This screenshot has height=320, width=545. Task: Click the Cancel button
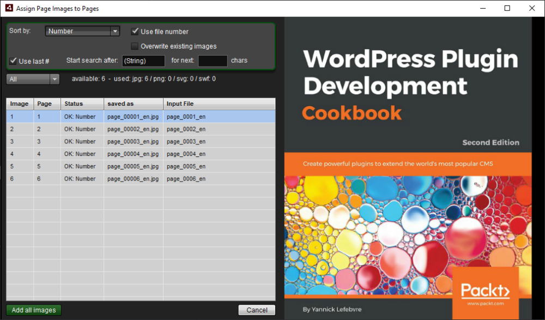click(257, 310)
